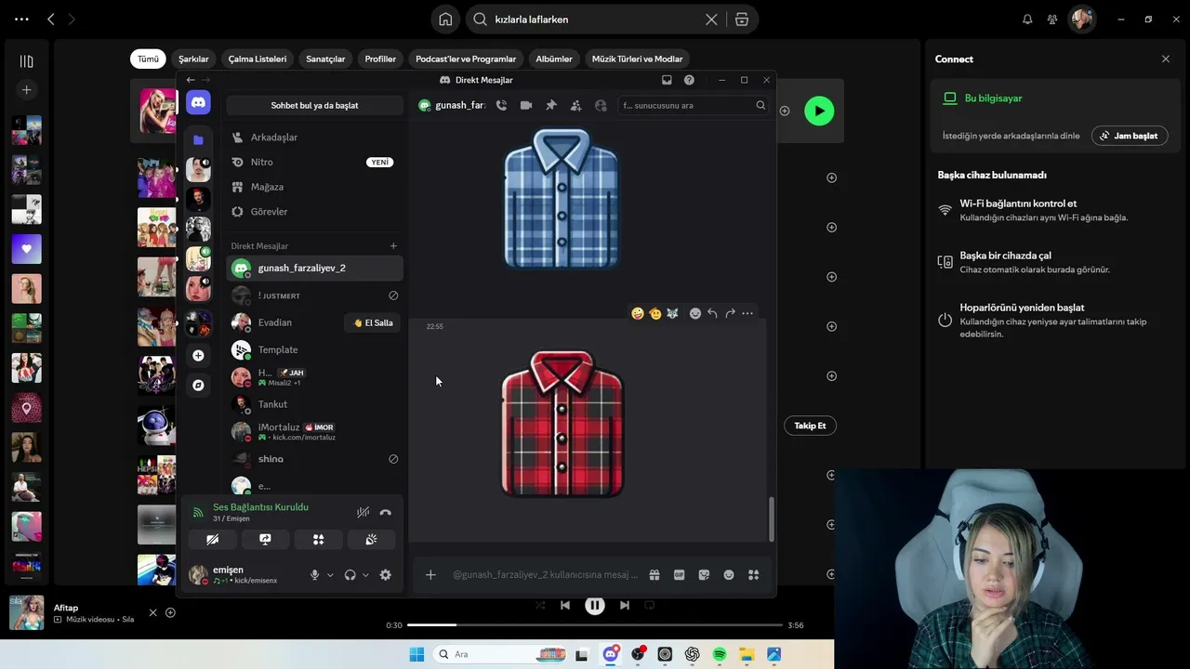The width and height of the screenshot is (1190, 669).
Task: Select the Albümler filter tab
Action: tap(554, 59)
